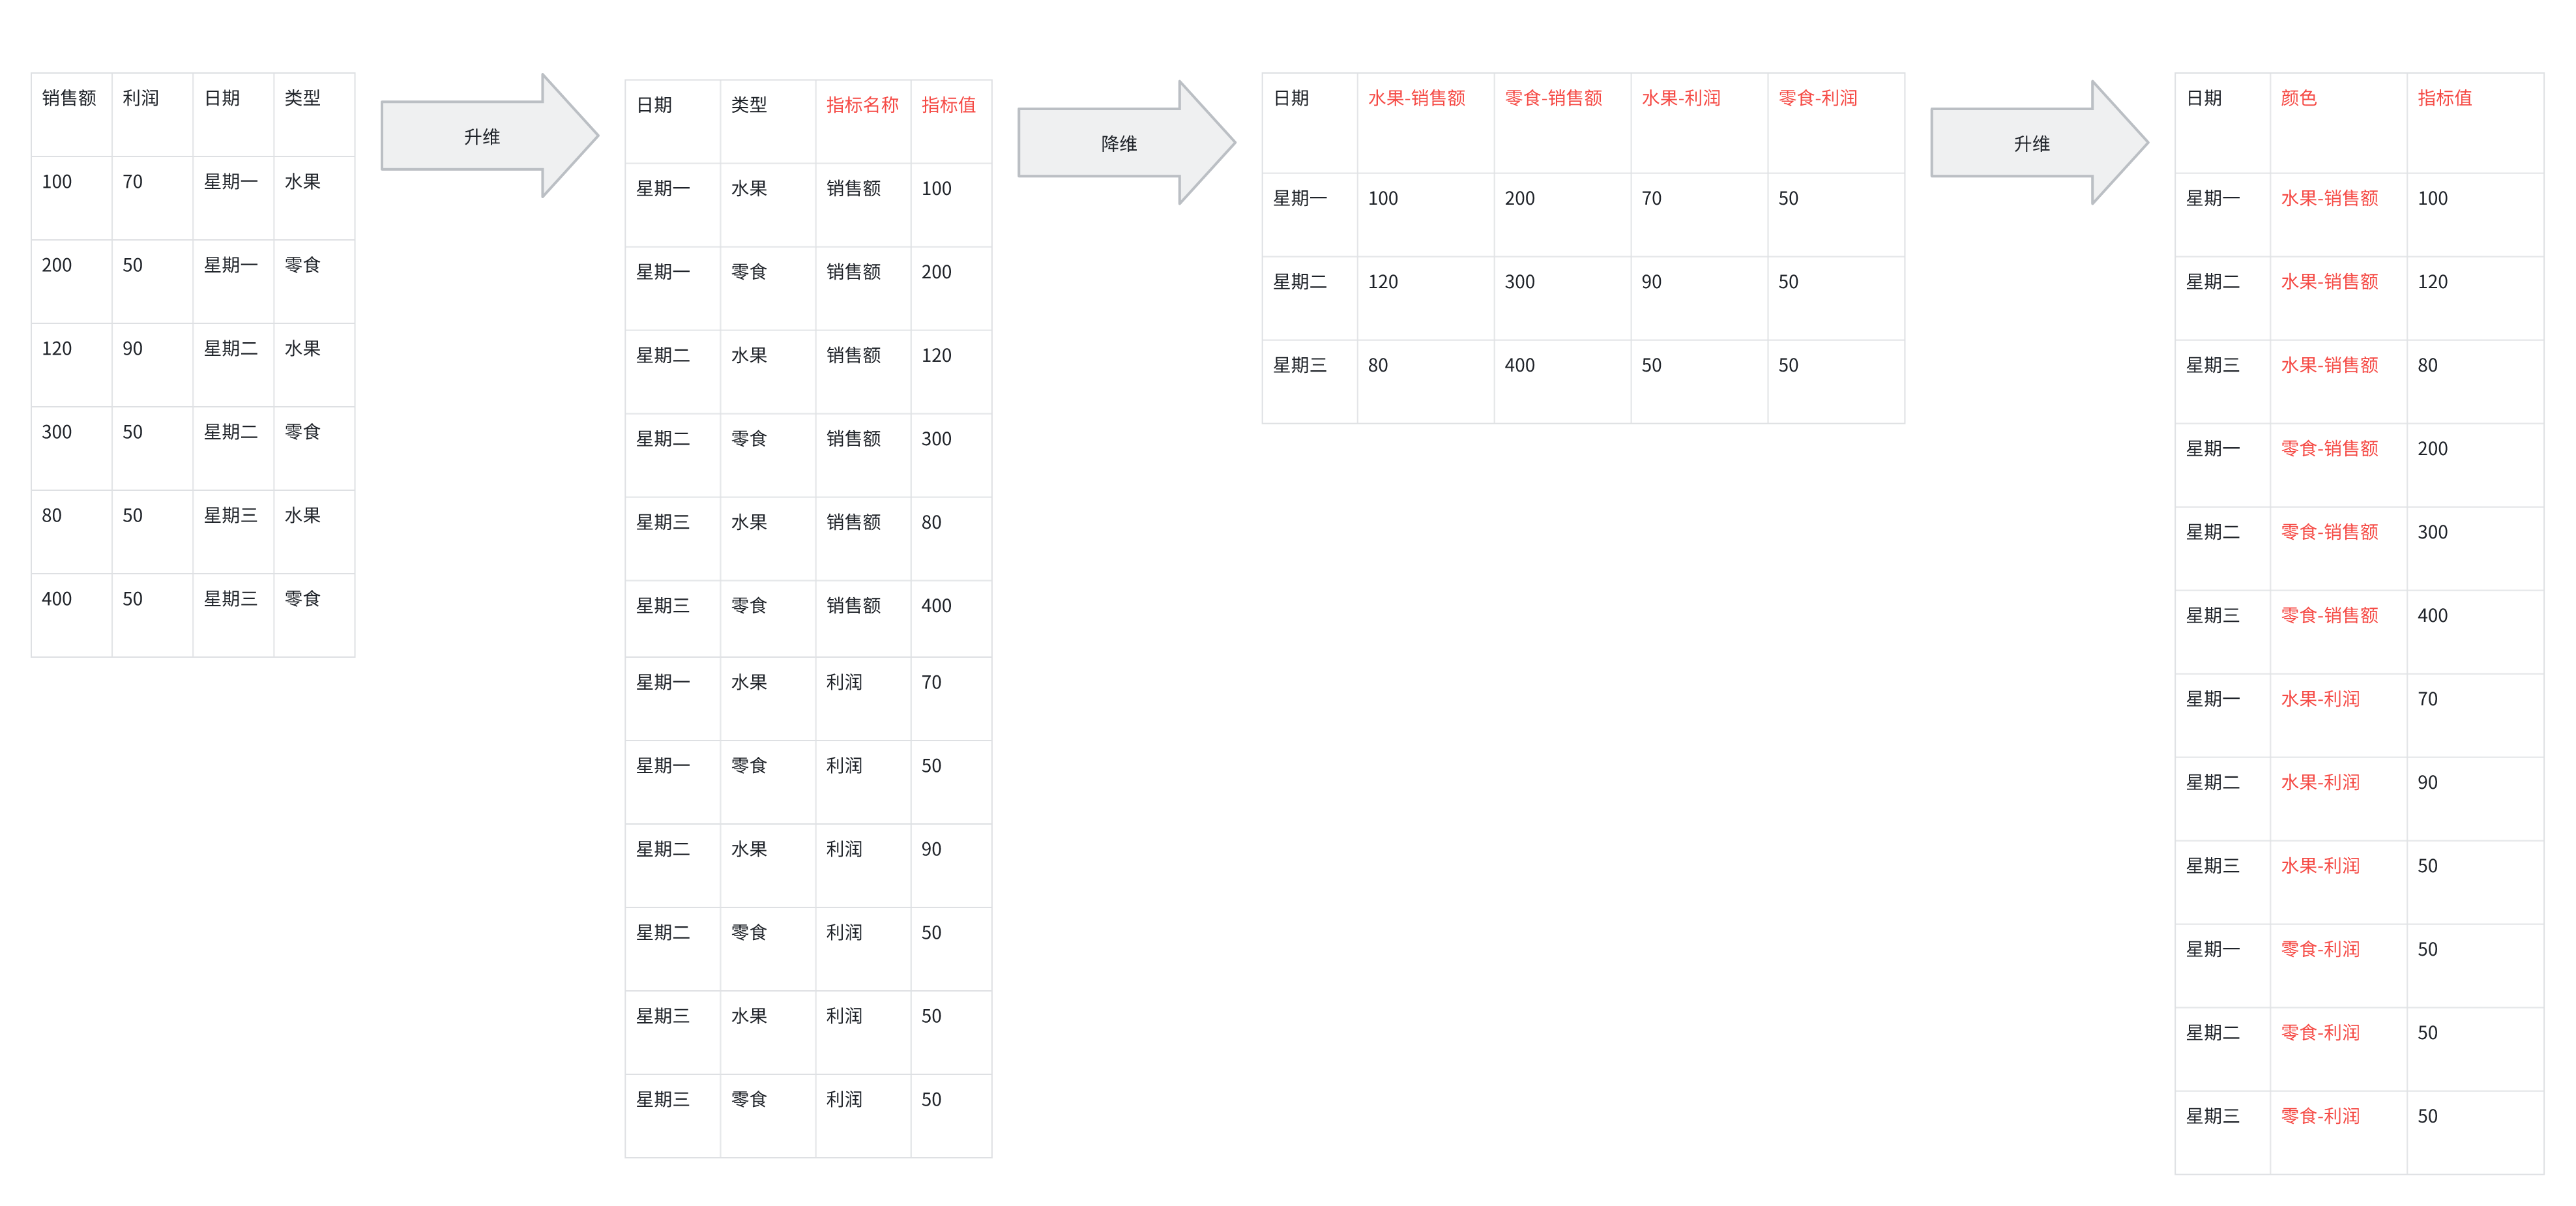Click the 降维 arrow shape
The image size is (2576, 1206).
click(x=1118, y=144)
